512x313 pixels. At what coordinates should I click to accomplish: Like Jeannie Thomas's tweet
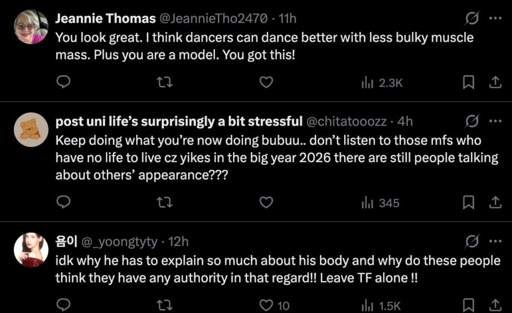click(x=266, y=83)
